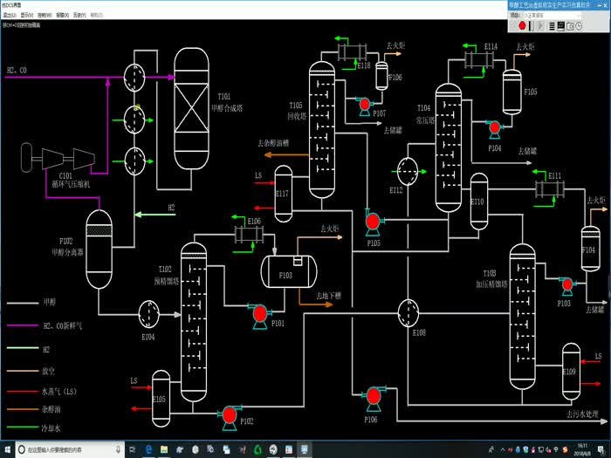The width and height of the screenshot is (611, 458).
Task: Click the Windows Start button
Action: click(8, 450)
